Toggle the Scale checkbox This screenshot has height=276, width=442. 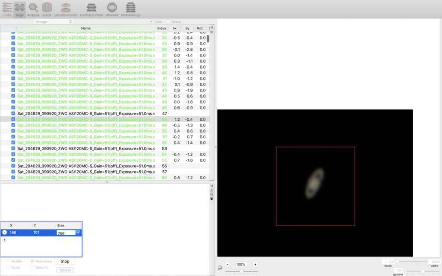[8, 267]
